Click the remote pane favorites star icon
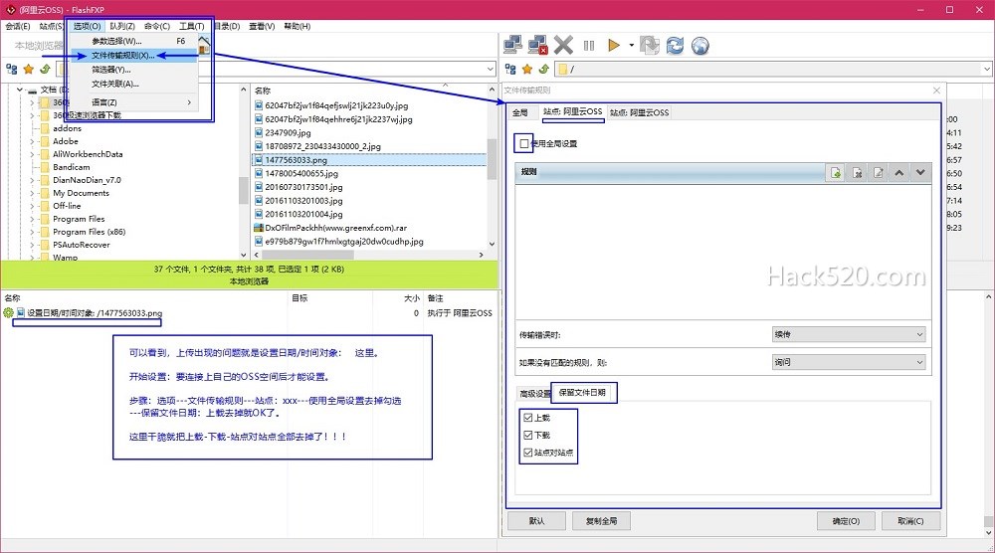This screenshot has width=995, height=553. pyautogui.click(x=527, y=70)
